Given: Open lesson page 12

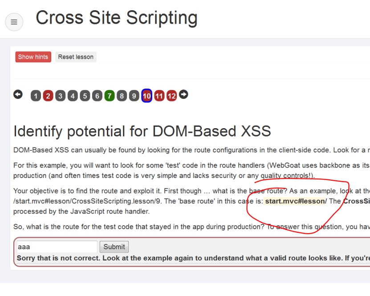Looking at the screenshot, I should pyautogui.click(x=171, y=96).
